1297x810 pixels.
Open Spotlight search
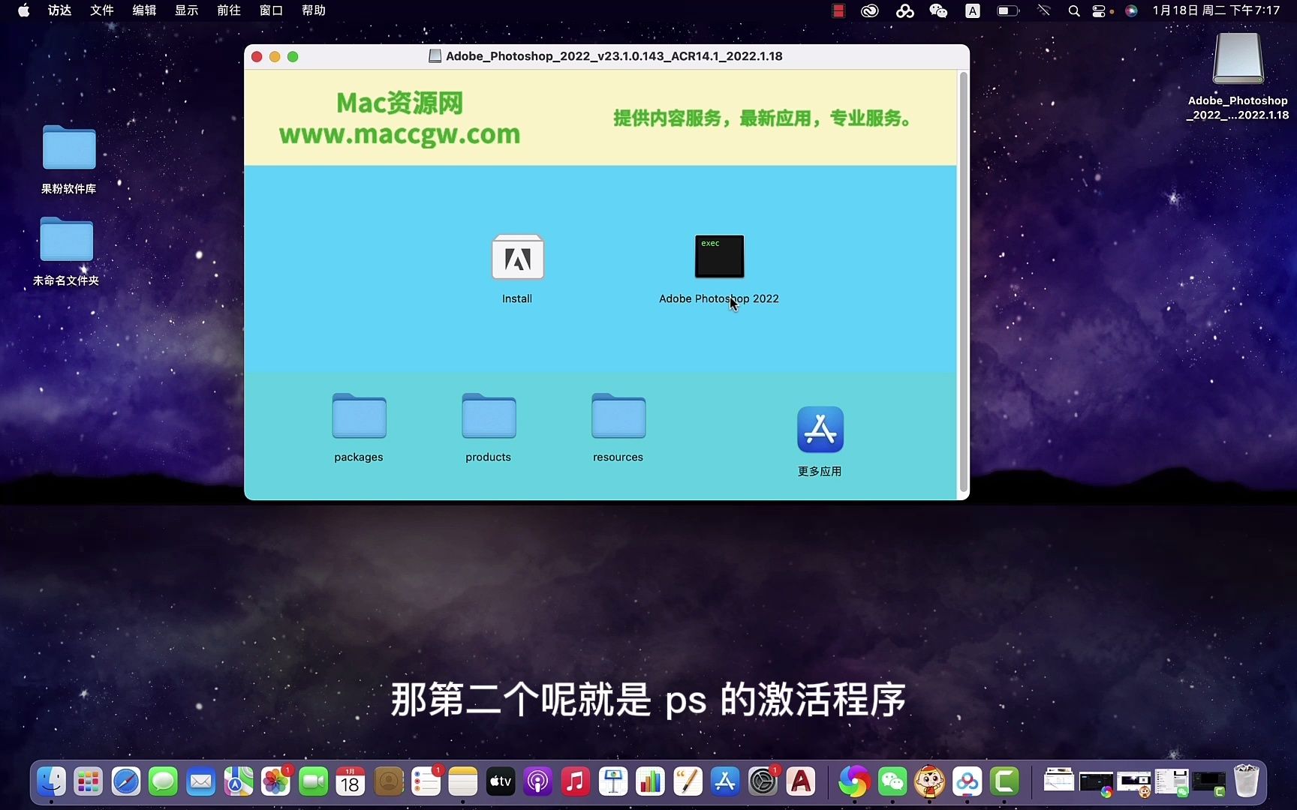(x=1074, y=10)
